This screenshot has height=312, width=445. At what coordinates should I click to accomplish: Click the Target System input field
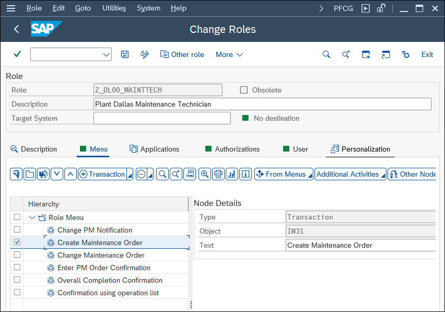pyautogui.click(x=162, y=118)
